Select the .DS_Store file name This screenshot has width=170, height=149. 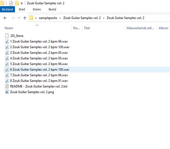pos(17,36)
